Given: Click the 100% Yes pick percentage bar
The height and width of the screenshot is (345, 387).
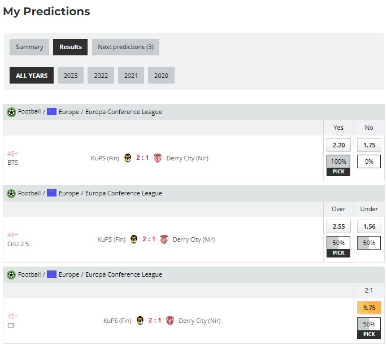Looking at the screenshot, I should 338,161.
